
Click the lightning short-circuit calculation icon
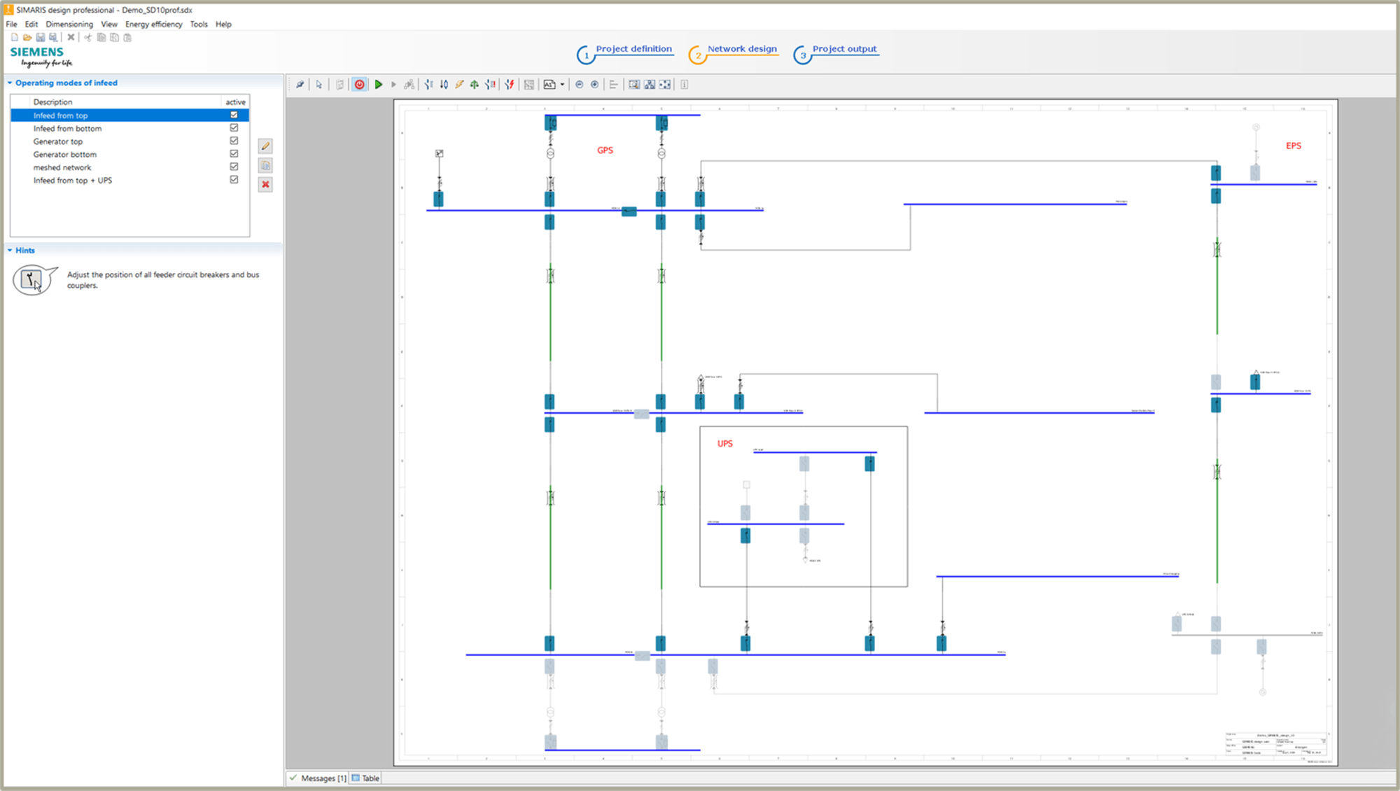click(459, 84)
